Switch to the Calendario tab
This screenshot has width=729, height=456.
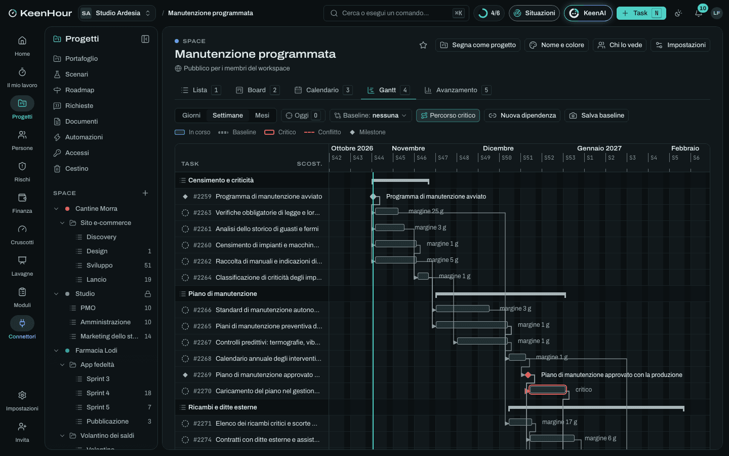tap(323, 90)
